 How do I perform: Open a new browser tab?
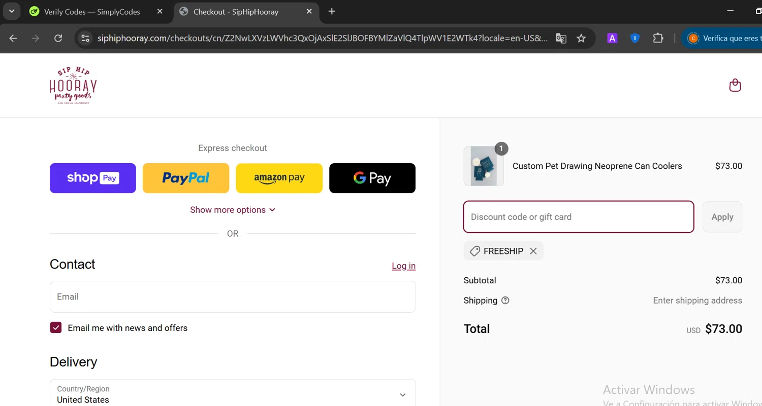click(x=332, y=11)
